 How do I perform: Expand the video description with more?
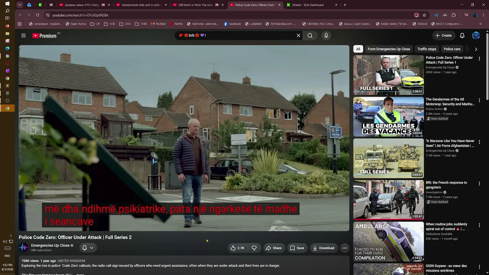(80, 274)
